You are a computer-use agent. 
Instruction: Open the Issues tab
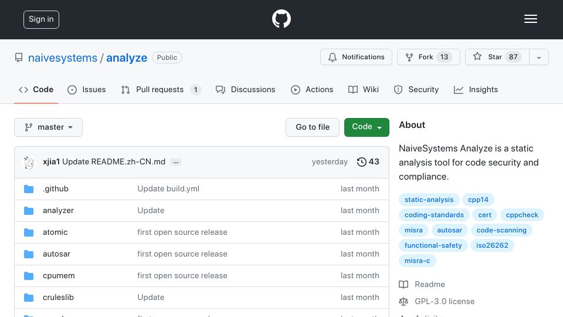coord(87,89)
